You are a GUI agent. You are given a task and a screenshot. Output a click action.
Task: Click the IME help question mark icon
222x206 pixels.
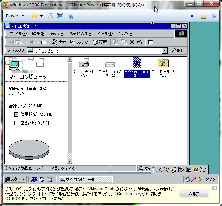click(x=196, y=170)
